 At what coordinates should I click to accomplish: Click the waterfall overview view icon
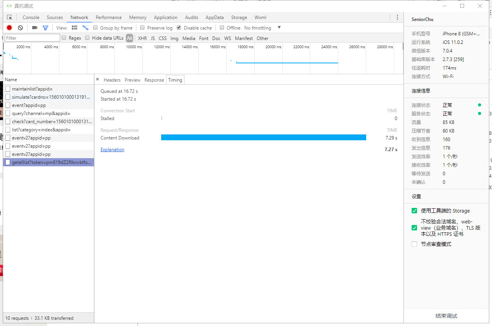(85, 28)
